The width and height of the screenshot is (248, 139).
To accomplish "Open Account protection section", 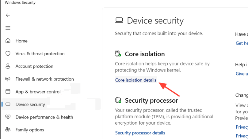I will (x=34, y=66).
